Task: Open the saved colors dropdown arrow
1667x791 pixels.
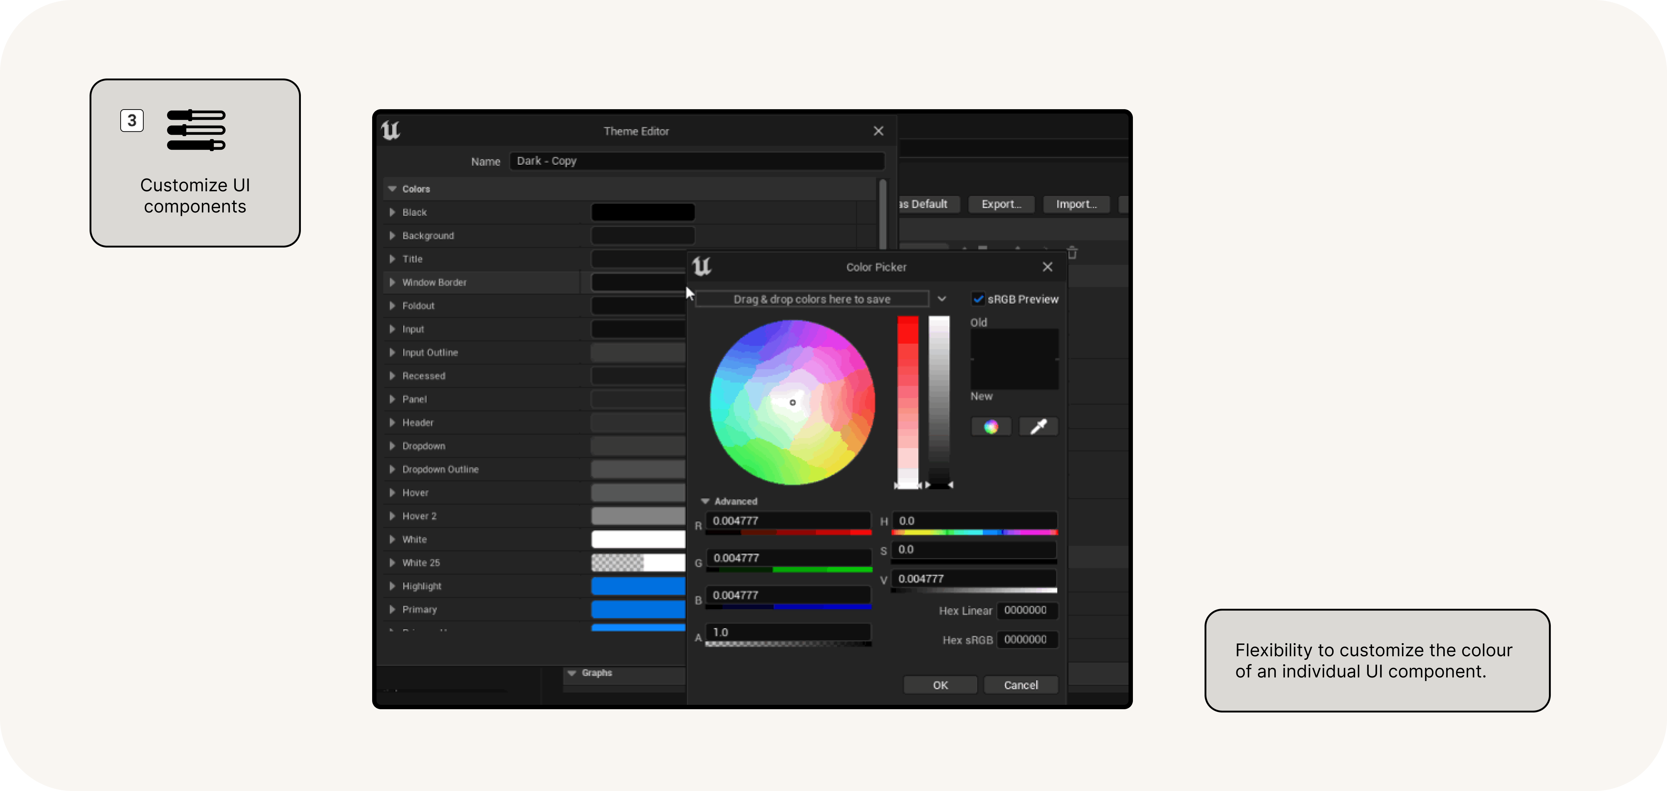Action: [x=942, y=299]
